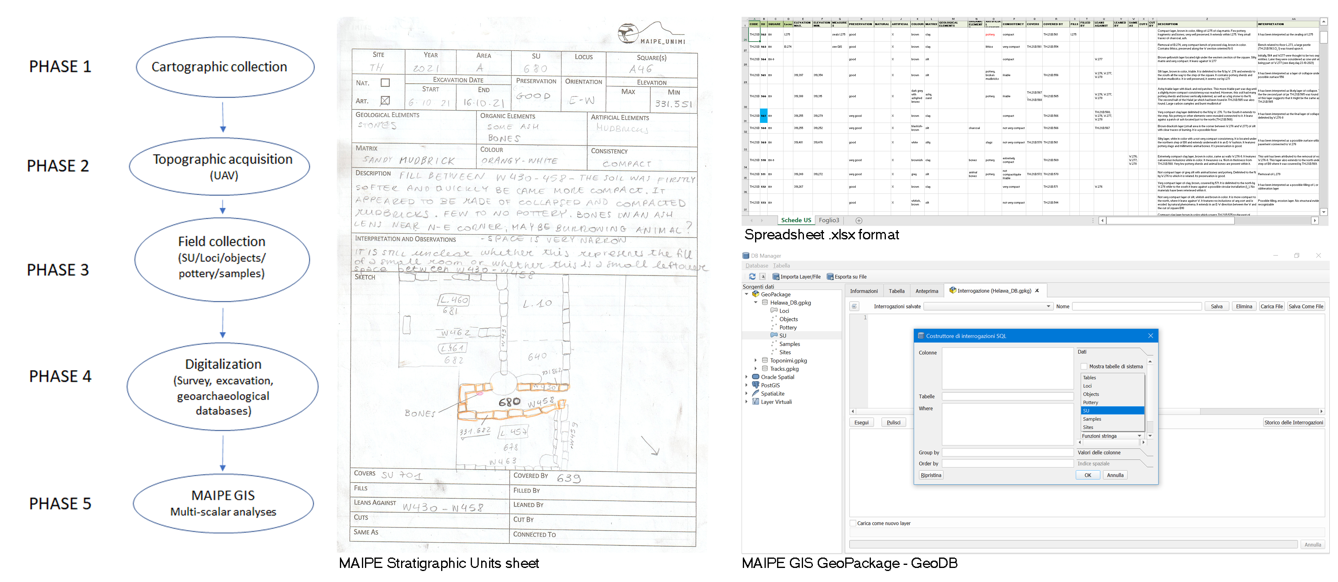The image size is (1338, 582).
Task: Click the SQL query builder icon
Action: [x=854, y=306]
